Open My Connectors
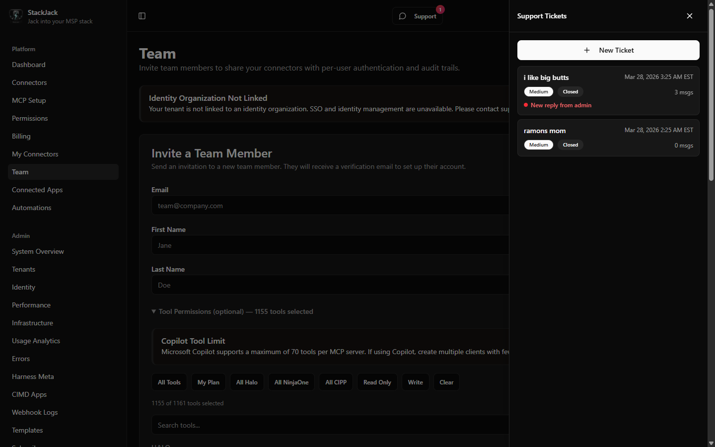Viewport: 715px width, 447px height. click(63, 154)
